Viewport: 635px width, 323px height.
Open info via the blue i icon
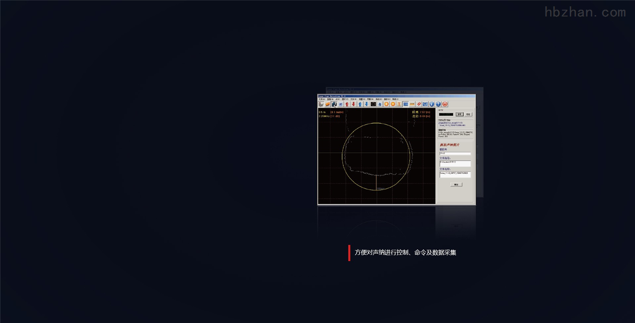(x=432, y=104)
